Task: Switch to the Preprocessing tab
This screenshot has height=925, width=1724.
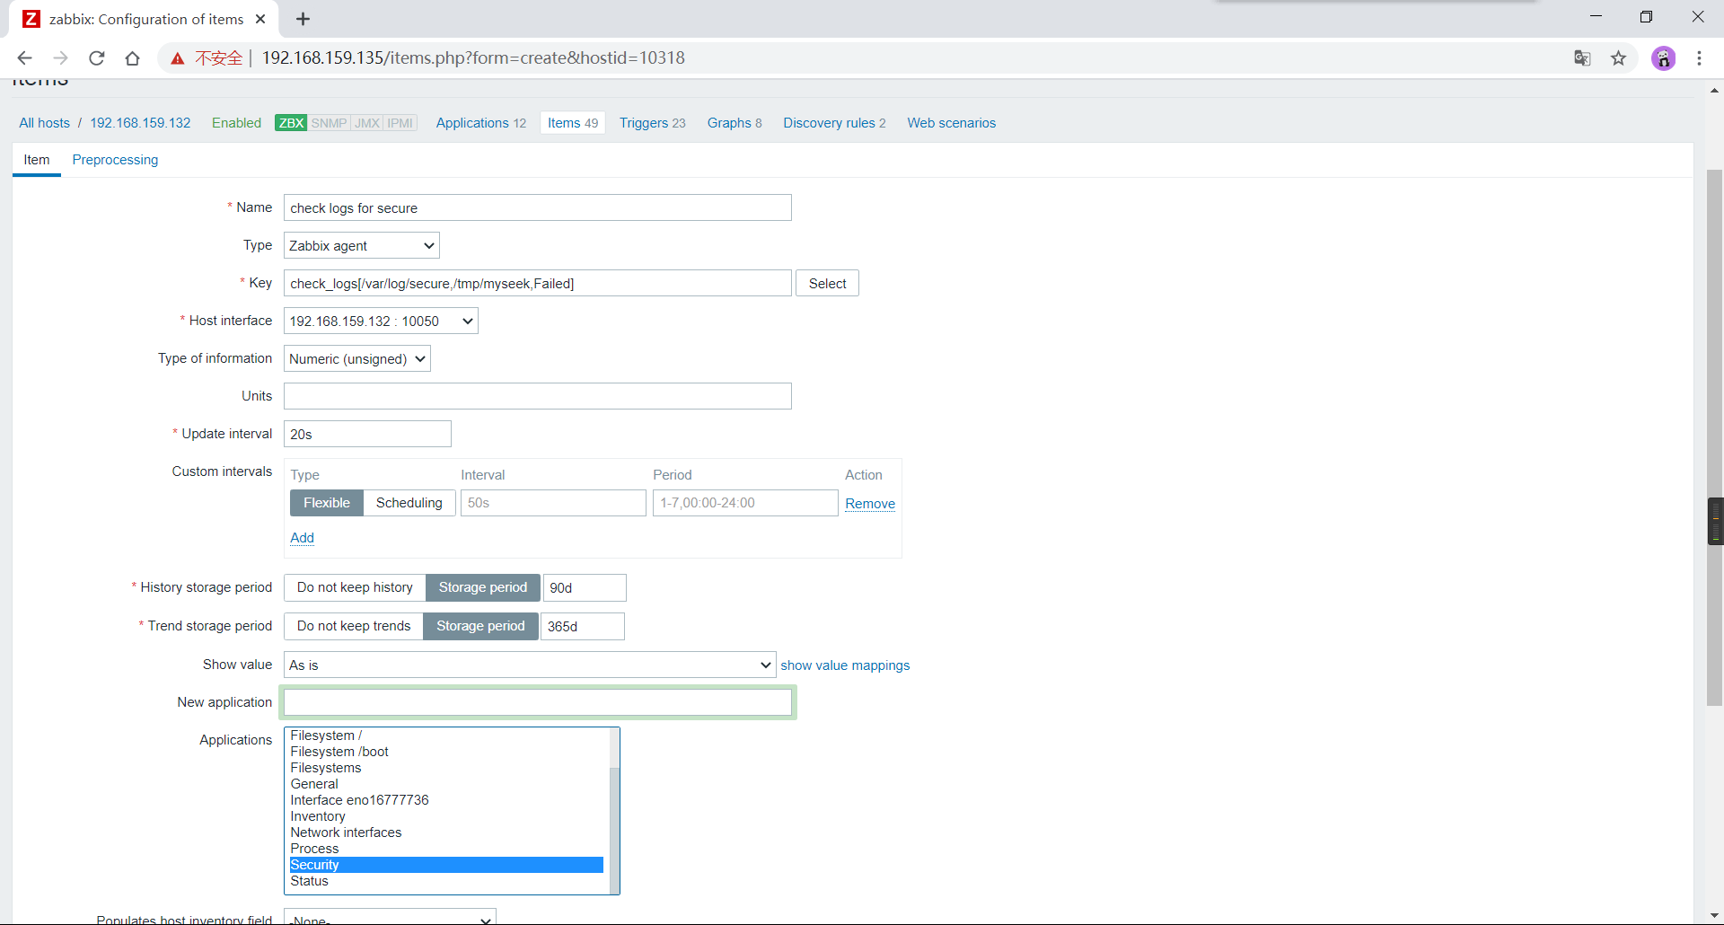Action: [x=115, y=160]
